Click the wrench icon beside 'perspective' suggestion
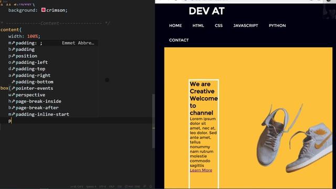The width and height of the screenshot is (336, 189). [13, 94]
